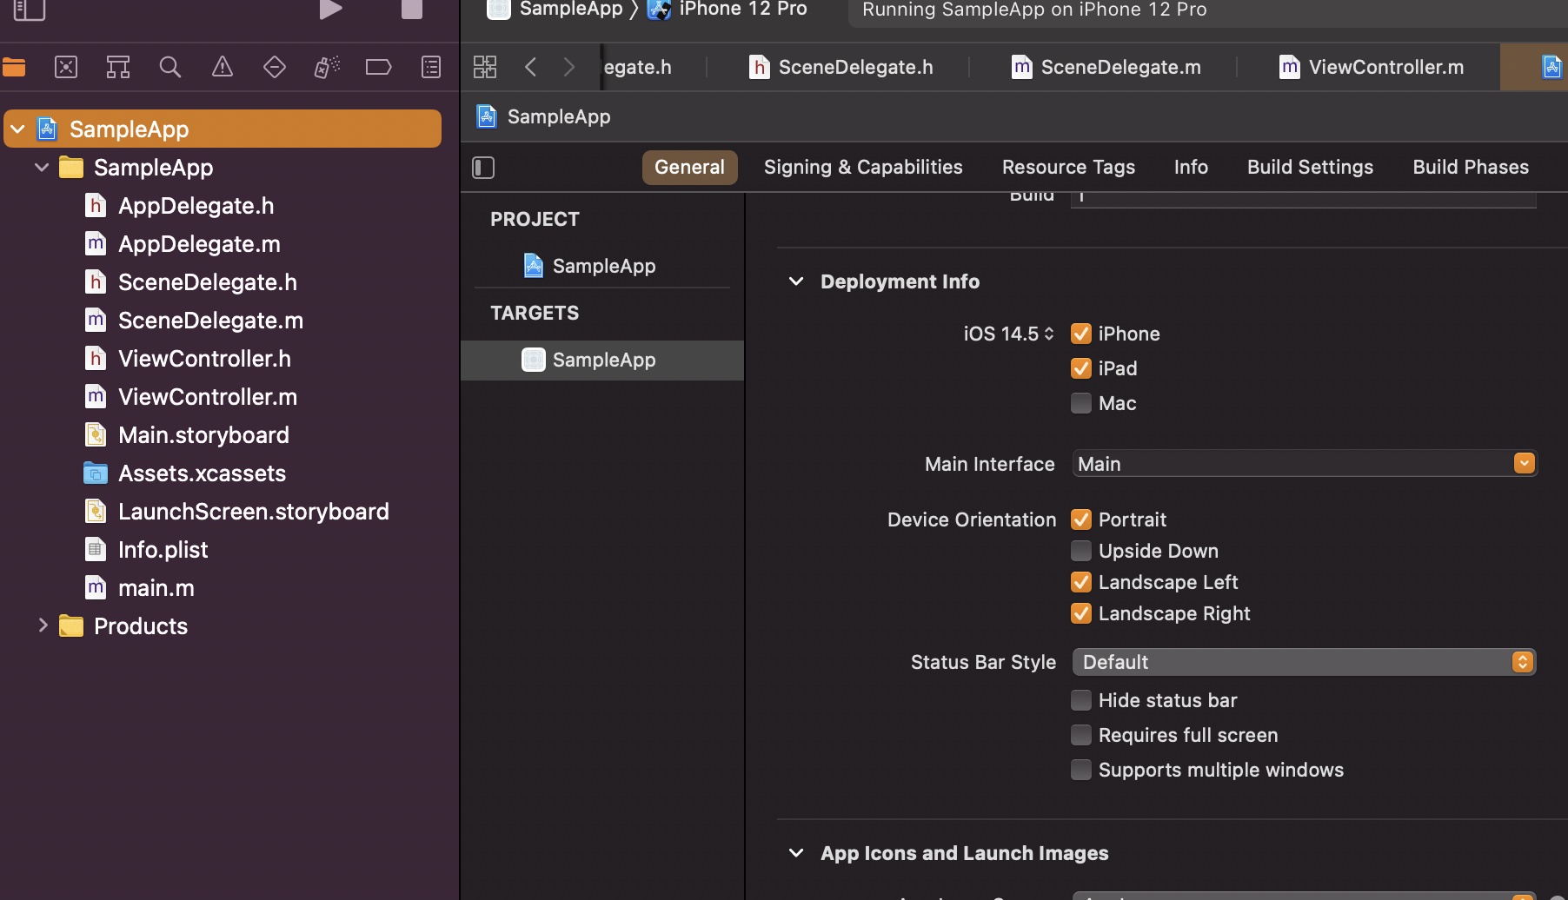
Task: Click the Run play button
Action: tap(330, 10)
